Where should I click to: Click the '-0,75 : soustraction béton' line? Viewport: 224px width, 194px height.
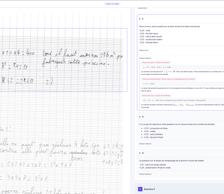pyautogui.click(x=151, y=40)
